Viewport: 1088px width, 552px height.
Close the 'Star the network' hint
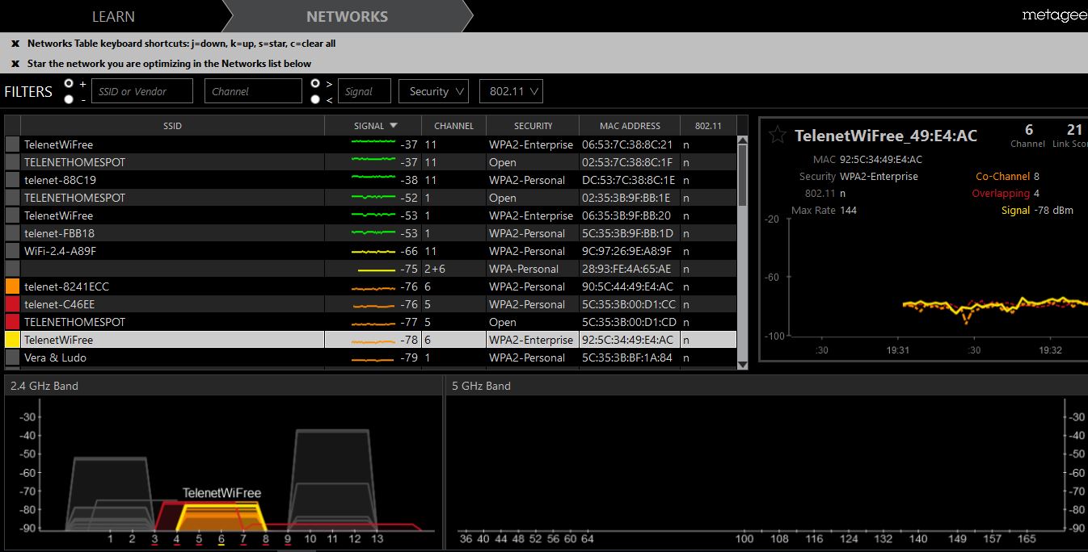pyautogui.click(x=15, y=64)
